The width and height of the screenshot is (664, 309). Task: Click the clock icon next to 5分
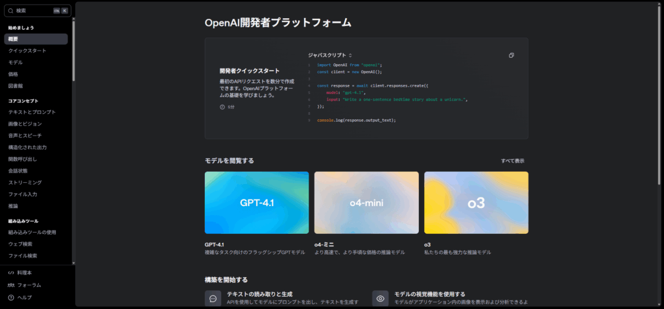tap(222, 107)
